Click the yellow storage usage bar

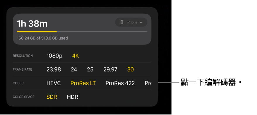point(37,31)
